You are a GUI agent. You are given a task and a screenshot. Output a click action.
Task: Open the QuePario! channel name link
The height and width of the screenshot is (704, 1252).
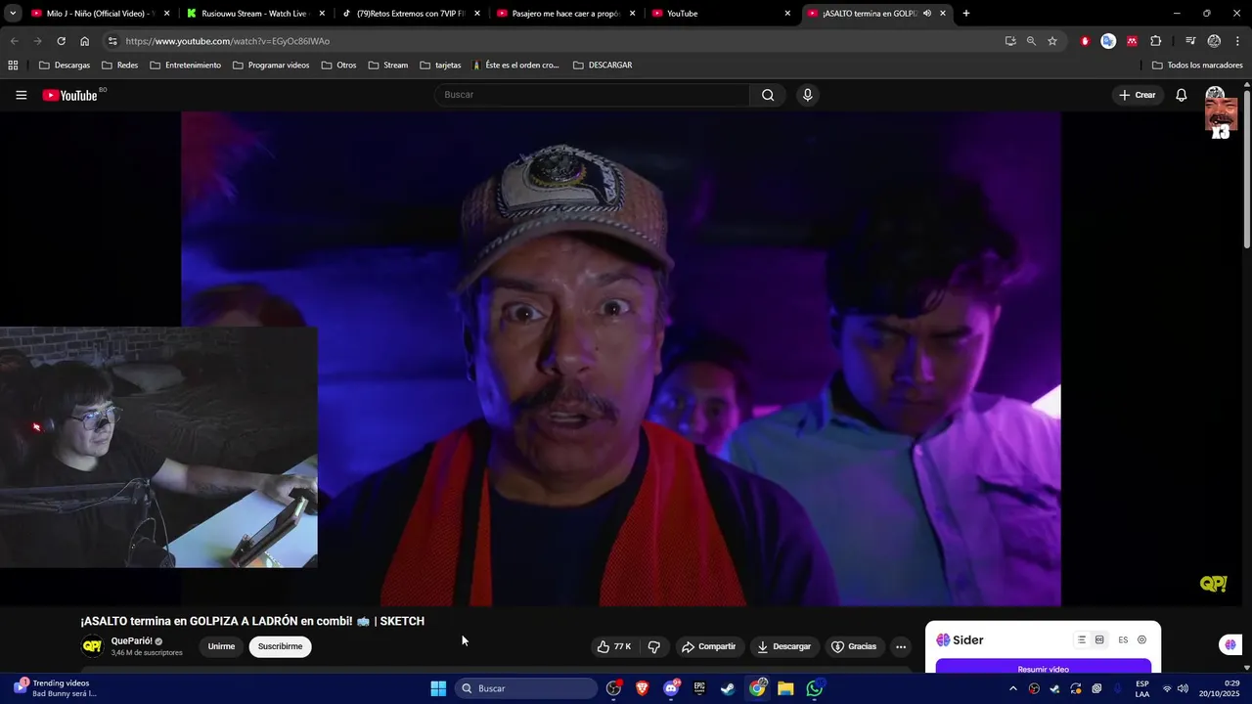tap(132, 641)
